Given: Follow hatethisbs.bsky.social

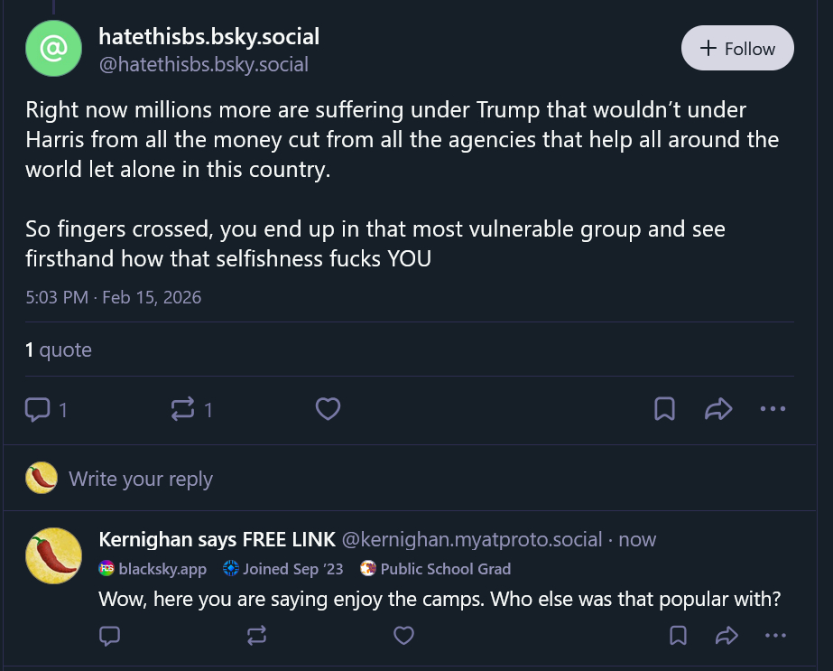Looking at the screenshot, I should click(737, 49).
